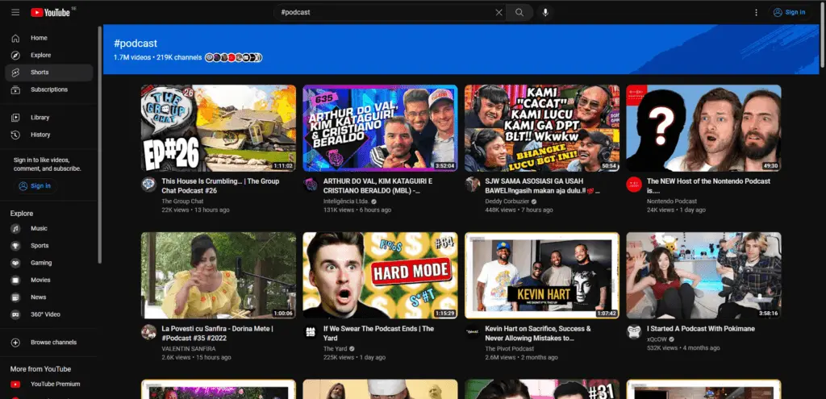Viewport: 826px width, 399px height.
Task: Open The Group Chat channel name
Action: (x=182, y=201)
